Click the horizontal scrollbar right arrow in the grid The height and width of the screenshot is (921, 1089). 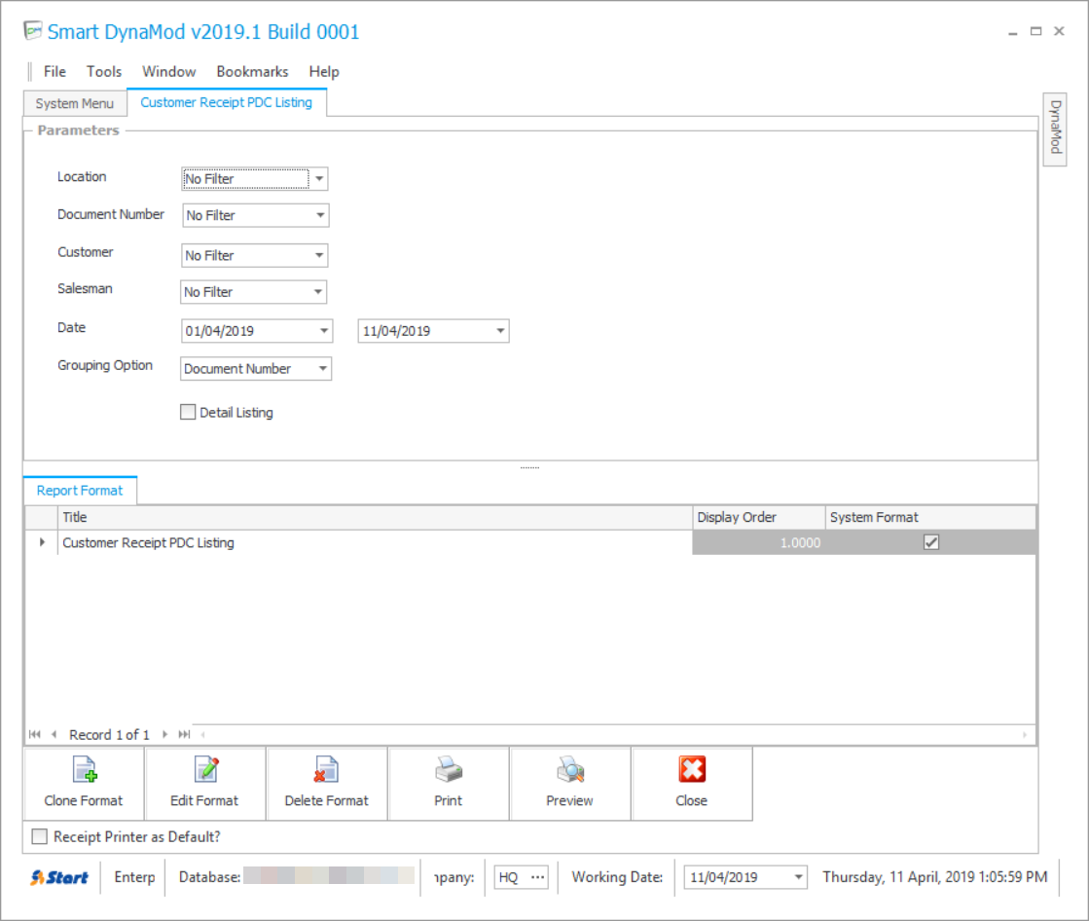(x=1025, y=734)
